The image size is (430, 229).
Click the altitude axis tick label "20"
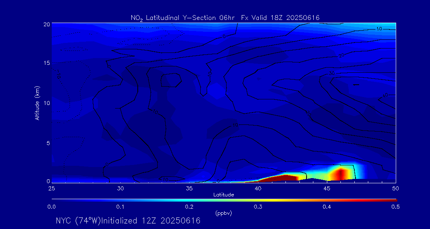pos(47,24)
